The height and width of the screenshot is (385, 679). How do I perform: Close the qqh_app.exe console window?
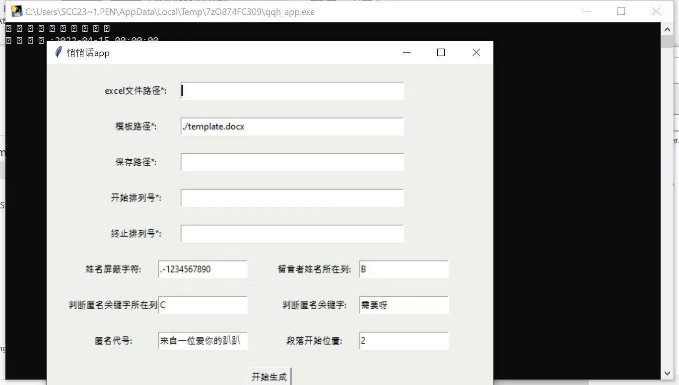pyautogui.click(x=656, y=11)
